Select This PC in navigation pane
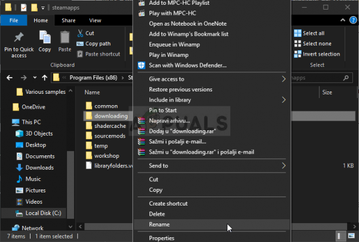Screen dimensions: 359x242 26,122
